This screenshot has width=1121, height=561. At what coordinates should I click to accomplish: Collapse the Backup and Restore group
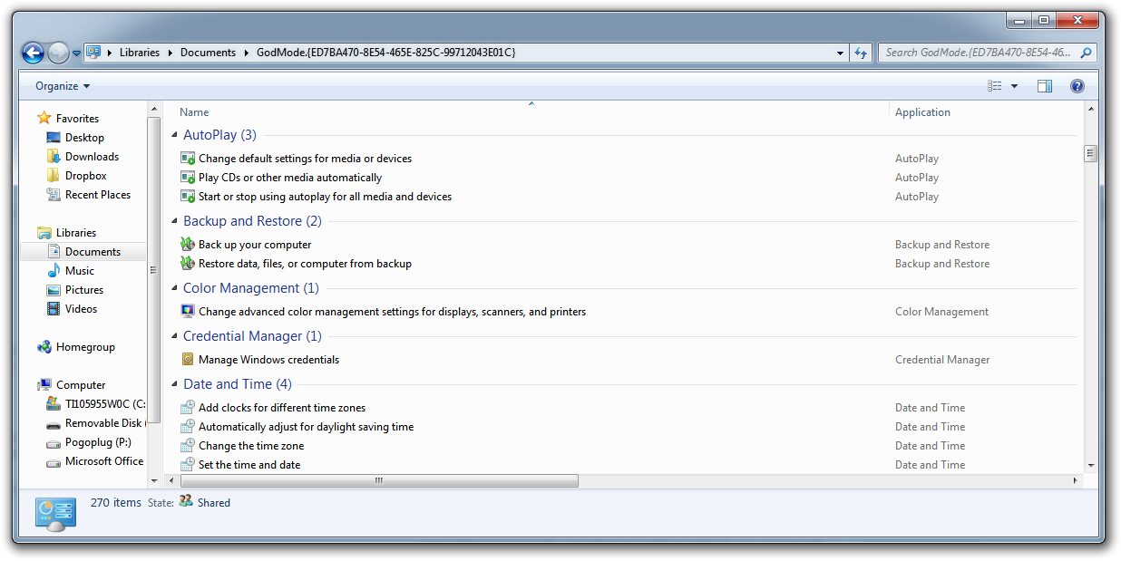click(175, 222)
